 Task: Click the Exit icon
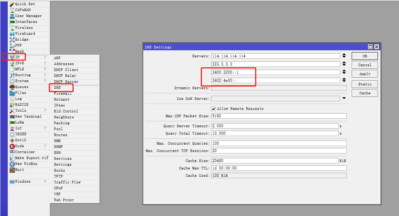(12, 170)
